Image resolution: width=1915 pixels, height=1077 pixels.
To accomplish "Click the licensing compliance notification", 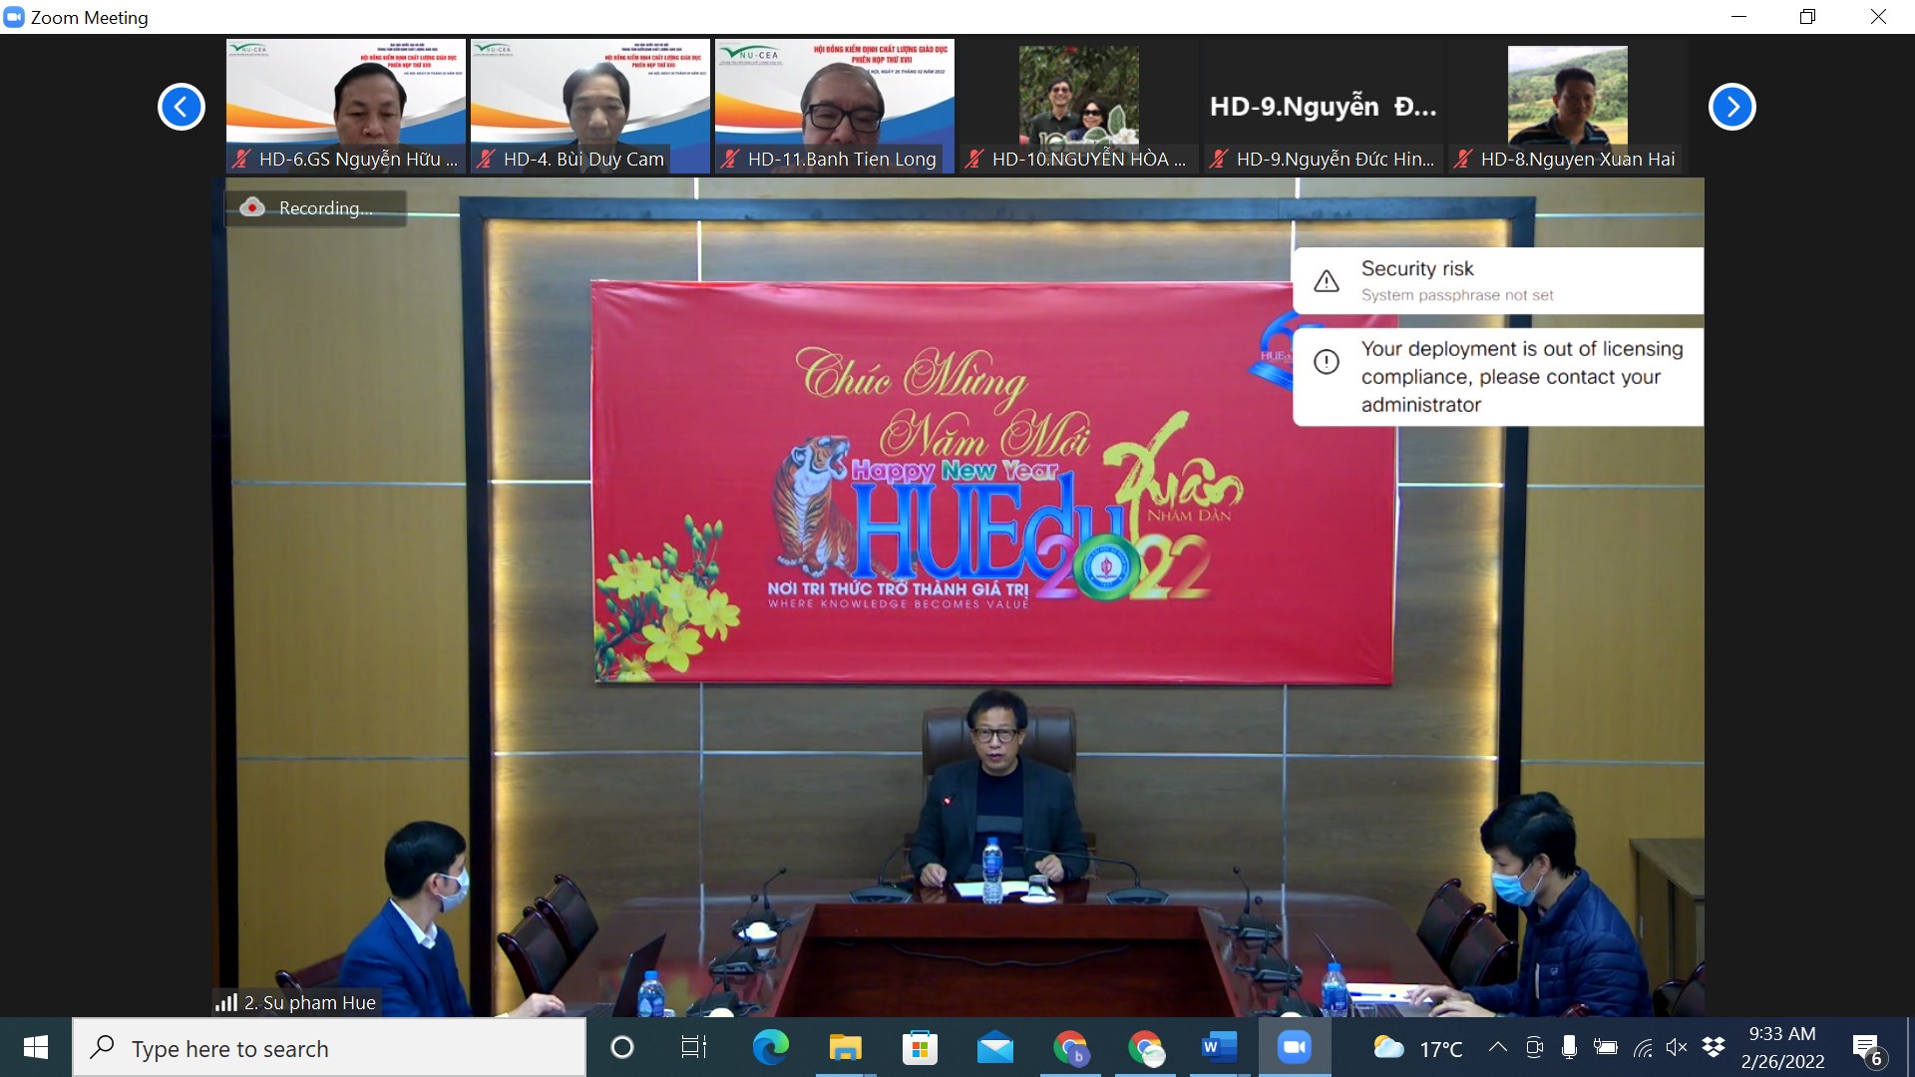I will pos(1496,377).
